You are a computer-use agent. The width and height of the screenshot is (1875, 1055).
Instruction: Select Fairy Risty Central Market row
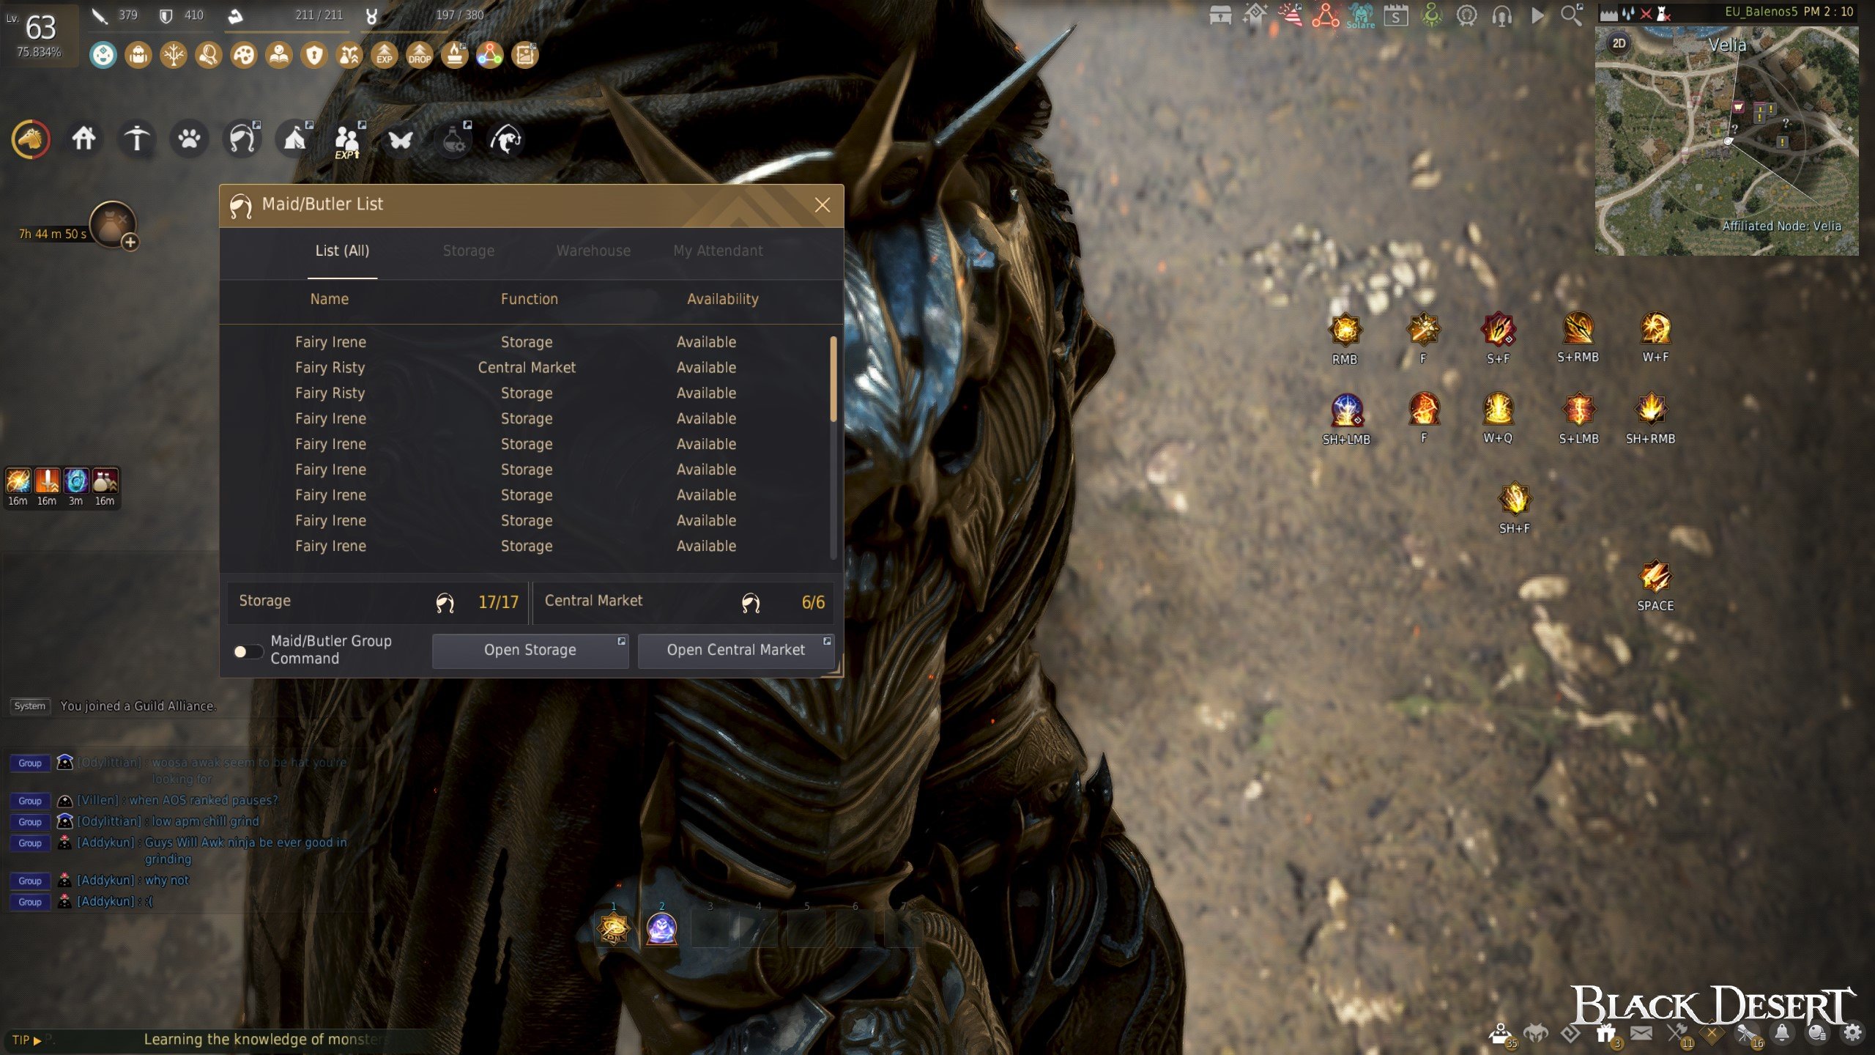pyautogui.click(x=527, y=368)
